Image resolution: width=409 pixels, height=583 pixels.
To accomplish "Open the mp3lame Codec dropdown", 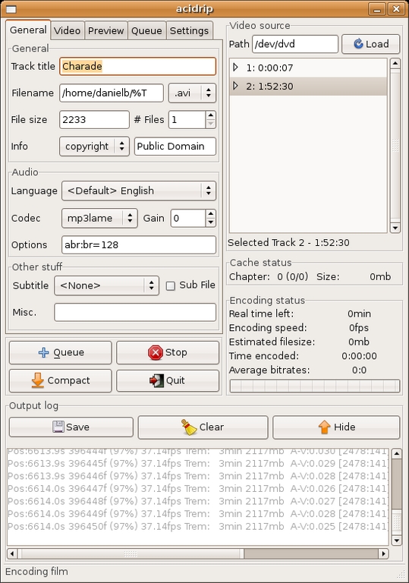I will 99,218.
